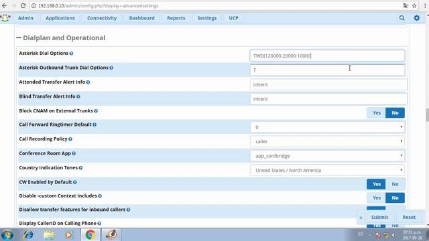Open the Reports menu
The width and height of the screenshot is (429, 241).
coord(176,18)
